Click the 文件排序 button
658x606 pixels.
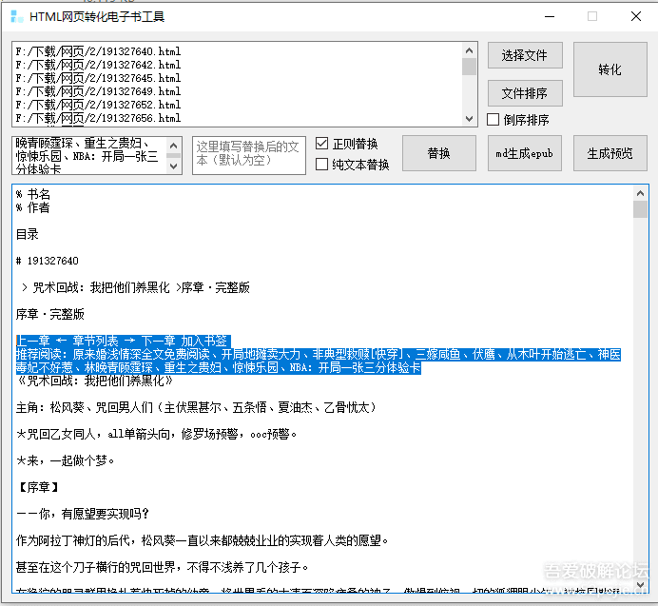pyautogui.click(x=525, y=93)
